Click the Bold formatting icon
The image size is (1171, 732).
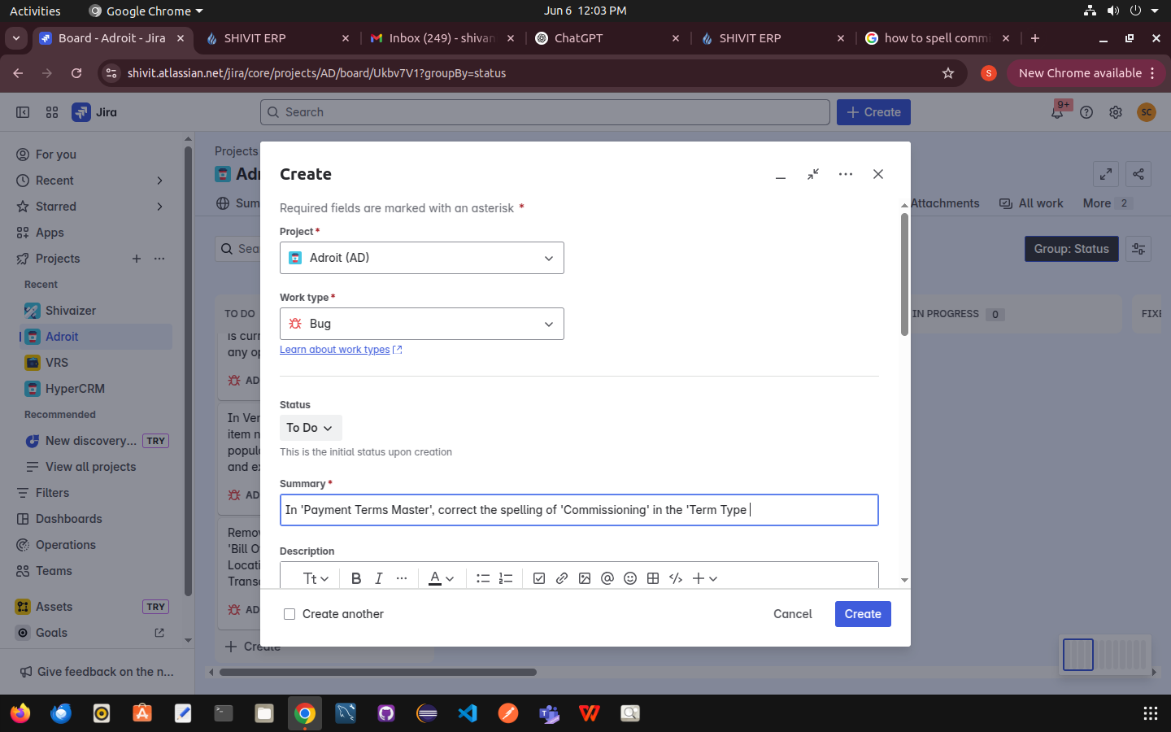click(x=356, y=578)
